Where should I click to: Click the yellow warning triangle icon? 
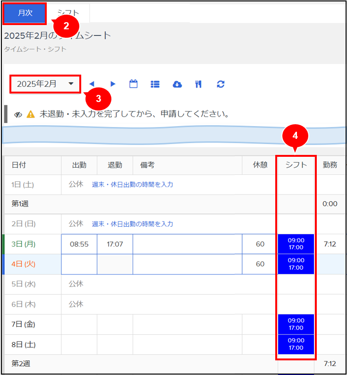pyautogui.click(x=31, y=114)
